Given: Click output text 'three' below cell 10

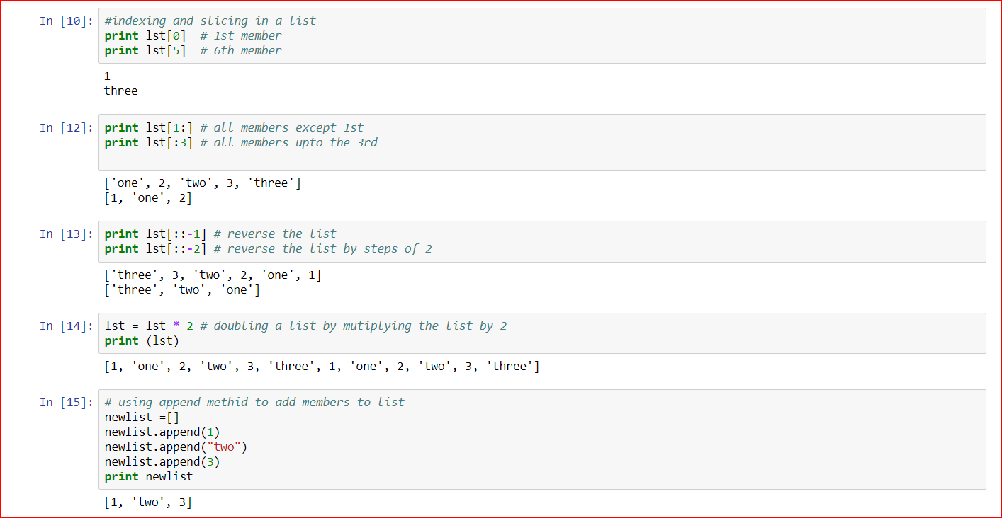Looking at the screenshot, I should click(121, 91).
